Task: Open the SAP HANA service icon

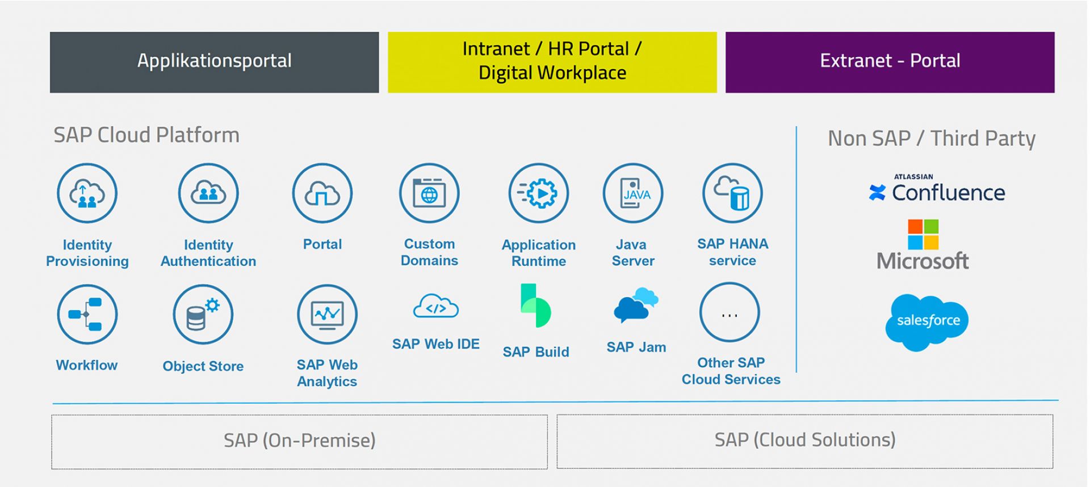Action: (732, 193)
